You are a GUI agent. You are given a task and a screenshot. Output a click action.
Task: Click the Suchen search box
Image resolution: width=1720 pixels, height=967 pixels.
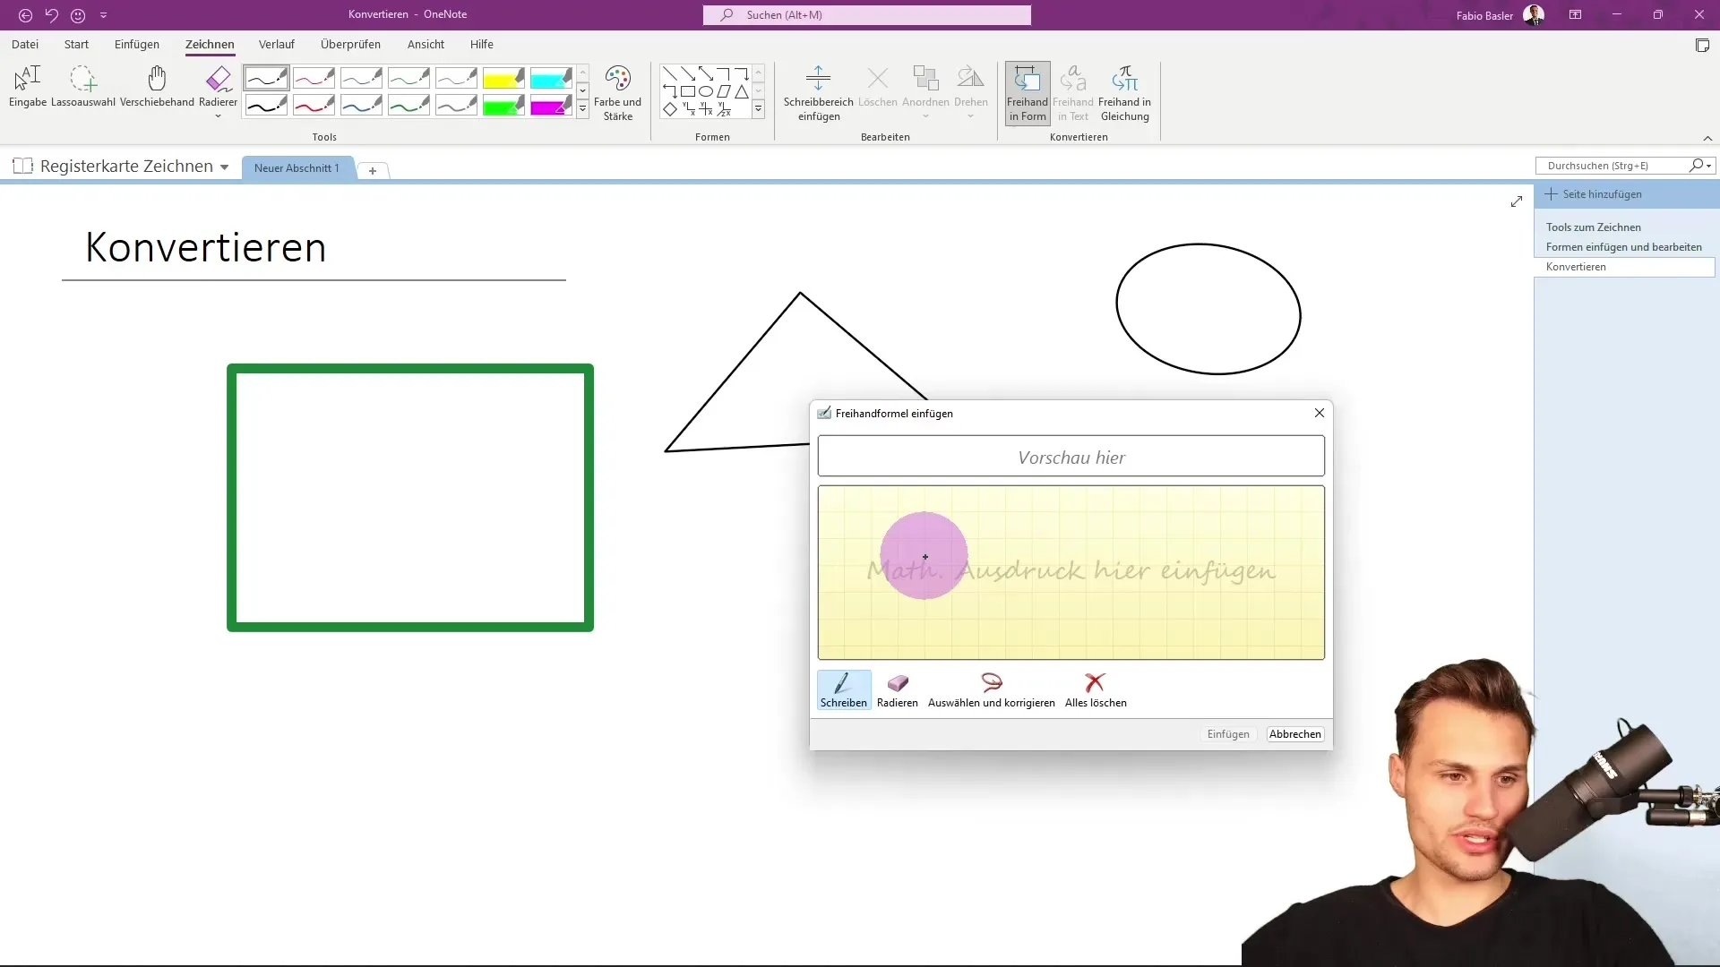tap(866, 15)
